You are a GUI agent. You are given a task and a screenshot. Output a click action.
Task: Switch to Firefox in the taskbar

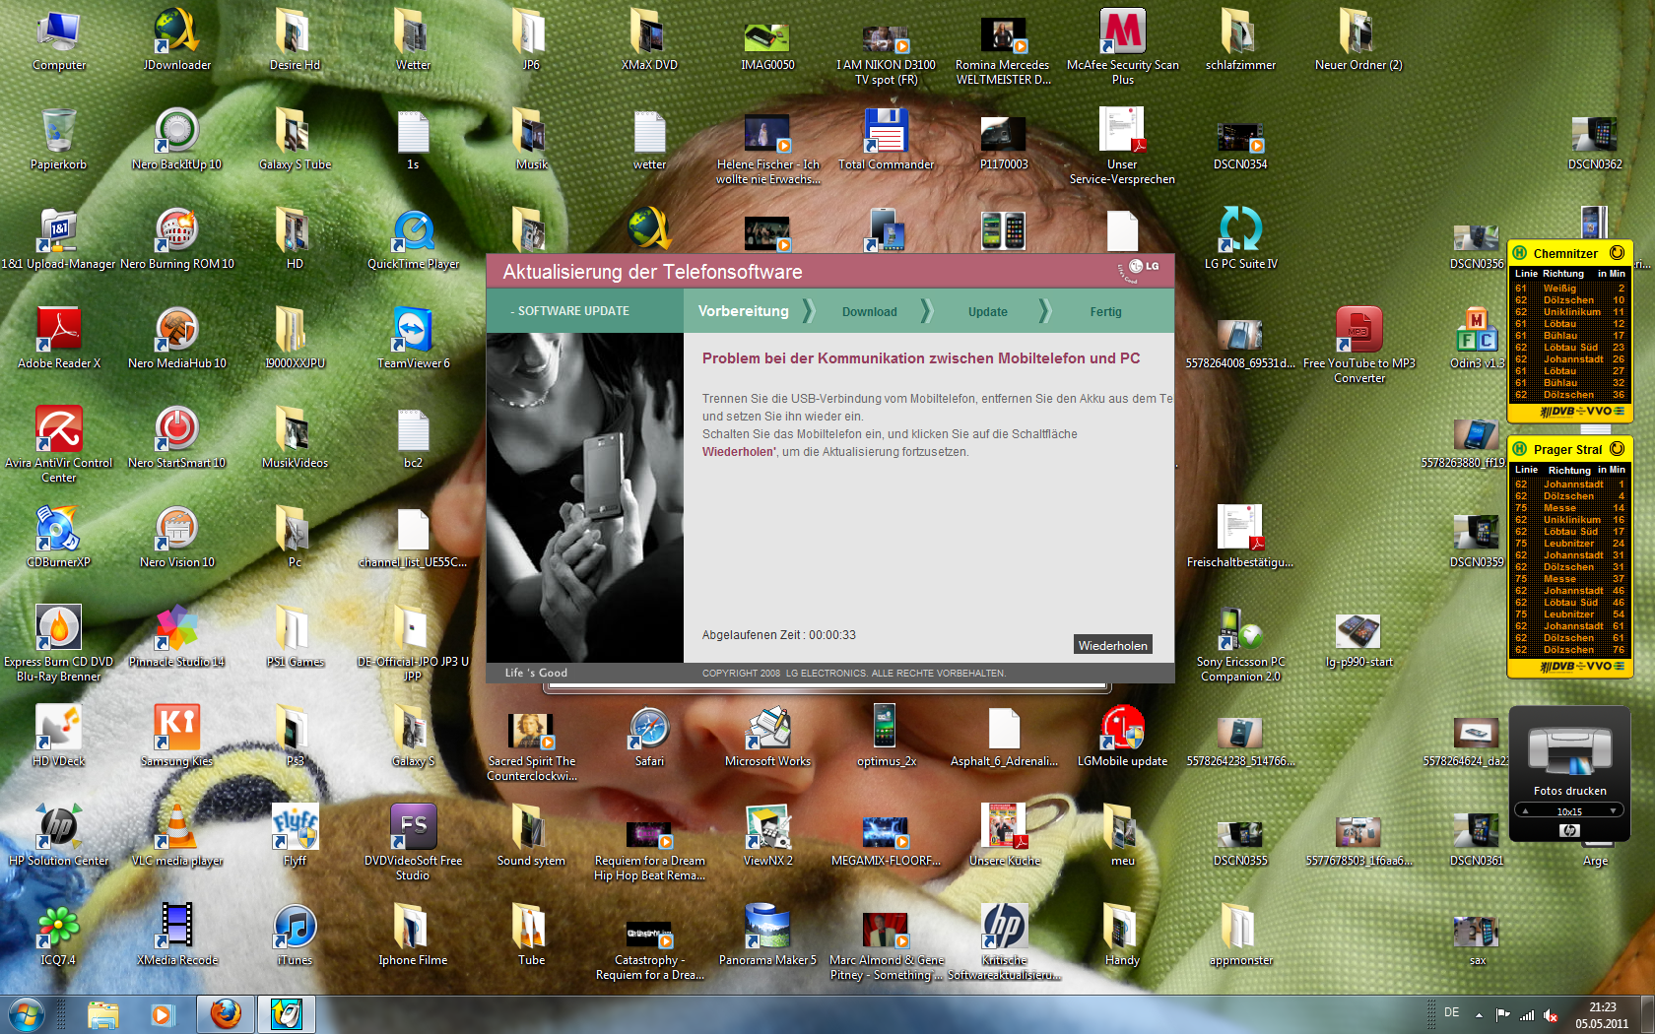[226, 1013]
